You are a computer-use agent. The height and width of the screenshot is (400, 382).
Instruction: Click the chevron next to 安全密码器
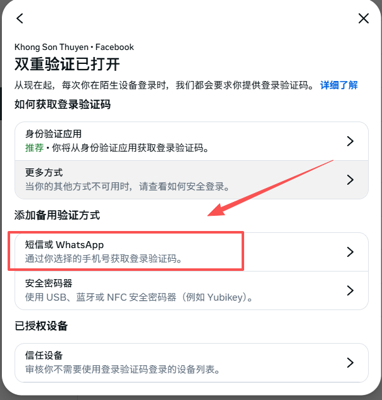click(350, 291)
